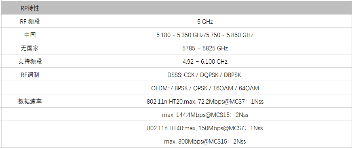The height and width of the screenshot is (148, 352).
Task: Select the OFDM modulation list cell
Action: (x=205, y=88)
